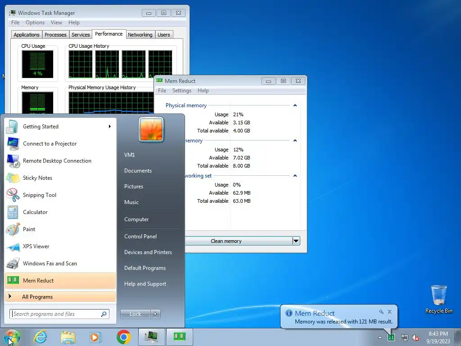Click the muted volume tray icon
The width and height of the screenshot is (461, 346).
pos(416,337)
